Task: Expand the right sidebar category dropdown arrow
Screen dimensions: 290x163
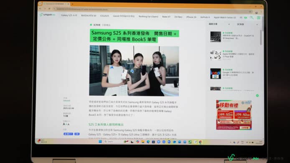Action: pos(257,25)
